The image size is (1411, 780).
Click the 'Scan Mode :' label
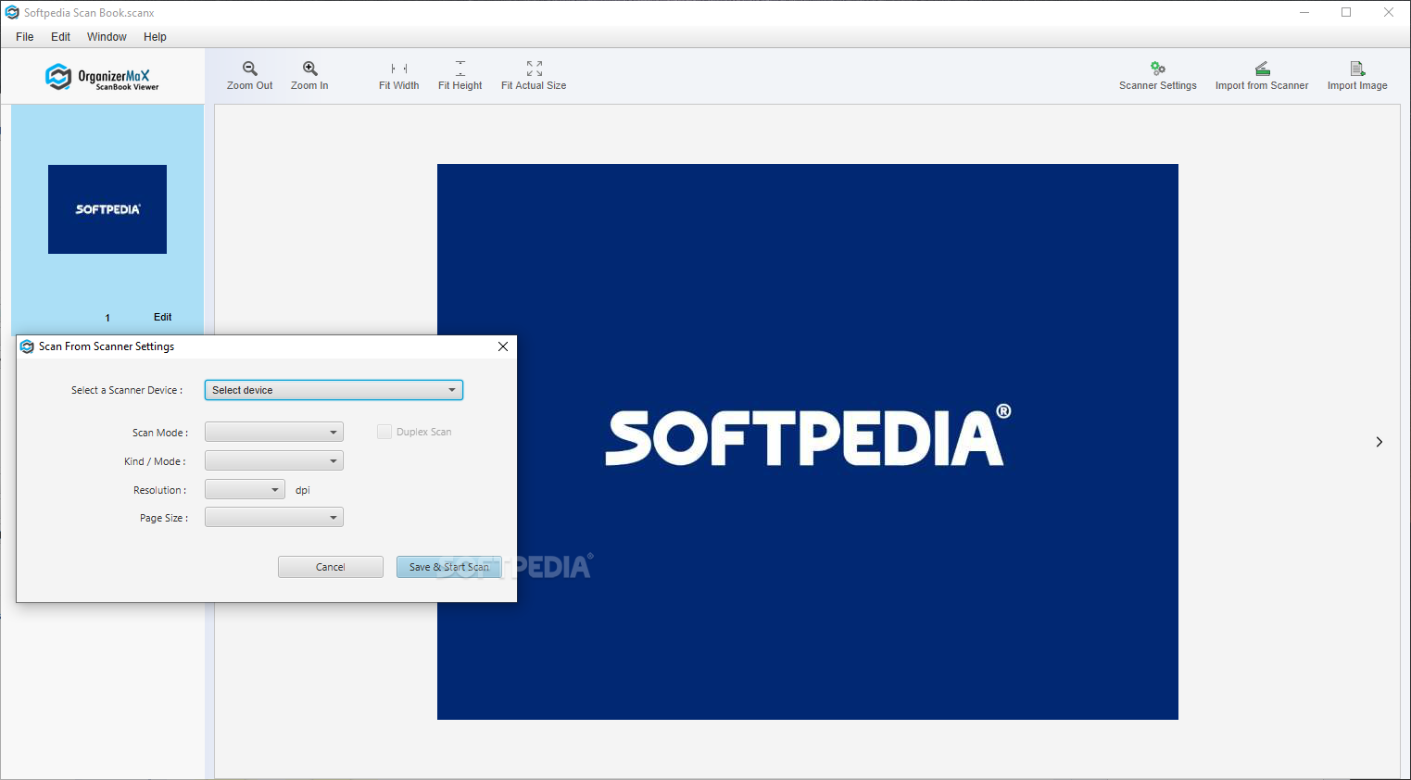[160, 433]
